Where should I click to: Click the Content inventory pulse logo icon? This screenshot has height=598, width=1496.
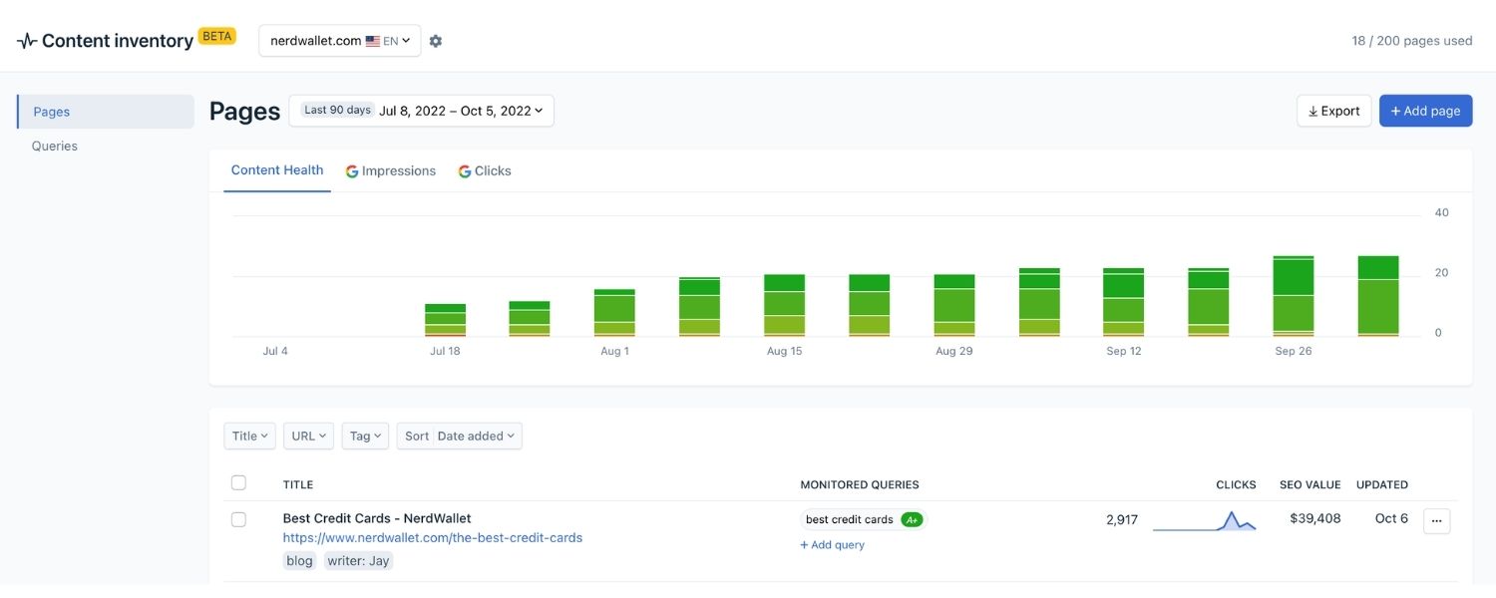(25, 39)
